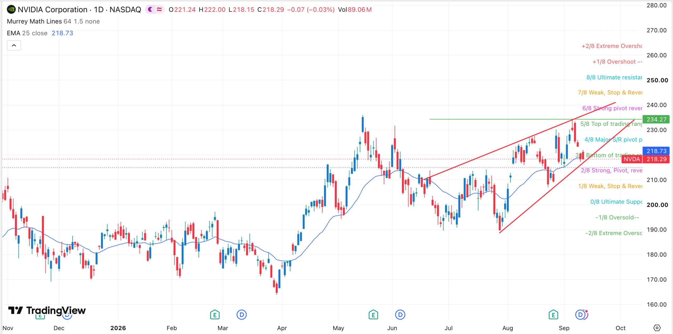Click the 170.00 price axis label

(x=657, y=280)
